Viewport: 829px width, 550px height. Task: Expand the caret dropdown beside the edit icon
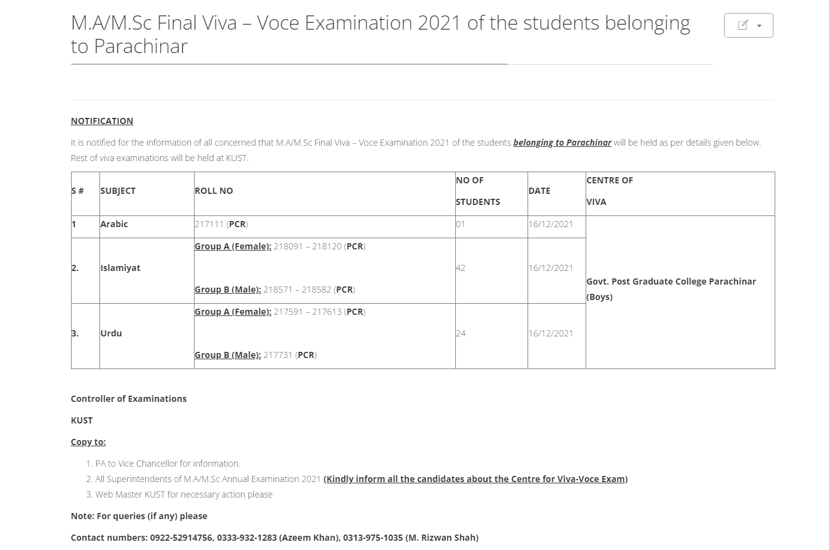(x=759, y=26)
